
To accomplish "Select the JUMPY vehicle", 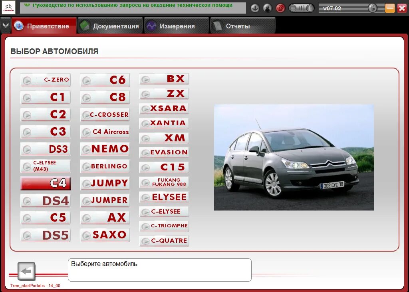I will [105, 183].
